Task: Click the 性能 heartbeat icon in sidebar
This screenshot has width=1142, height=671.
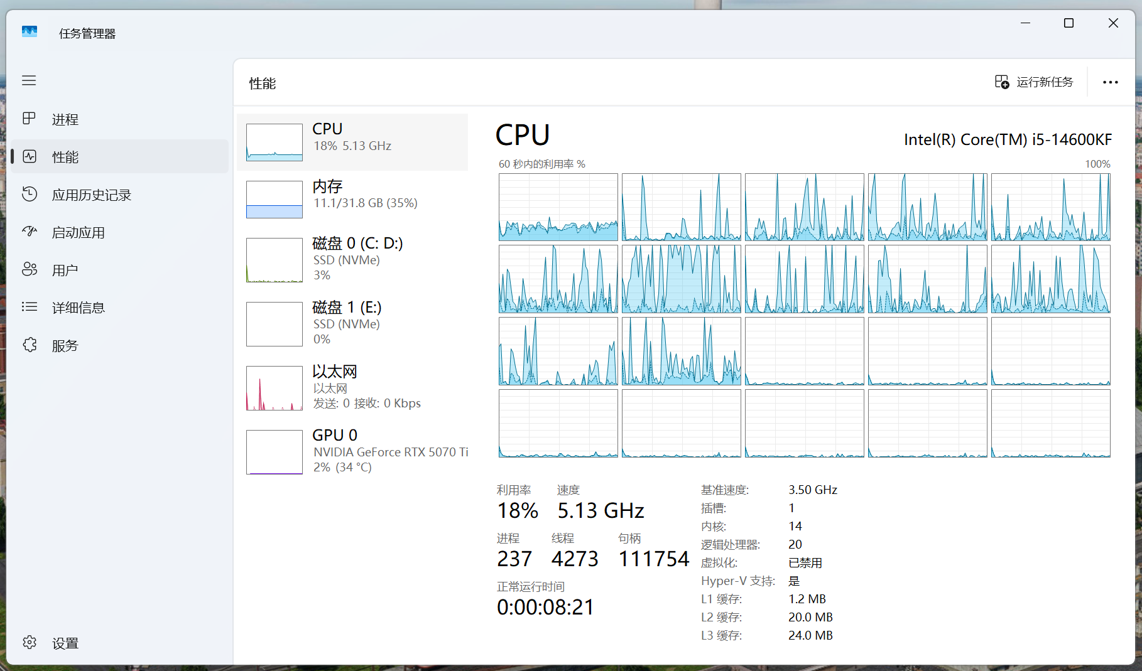Action: [x=30, y=156]
